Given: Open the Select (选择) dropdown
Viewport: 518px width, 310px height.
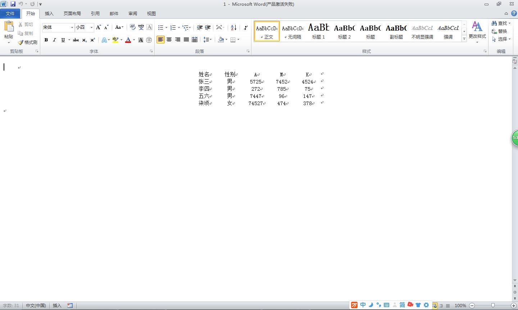Looking at the screenshot, I should pos(501,39).
